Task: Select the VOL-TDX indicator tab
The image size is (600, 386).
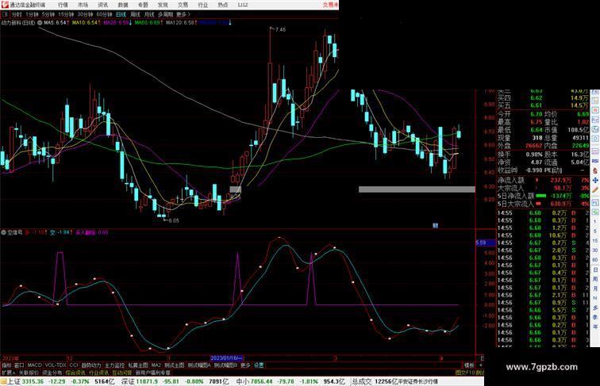Action: 56,365
